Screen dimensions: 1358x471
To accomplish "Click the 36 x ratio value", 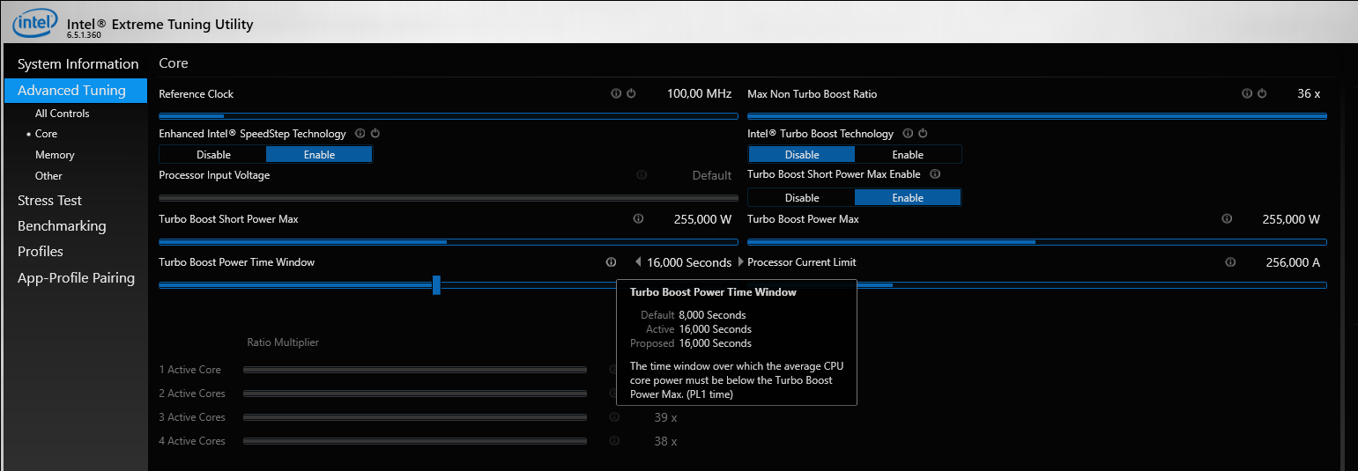I will 1309,93.
